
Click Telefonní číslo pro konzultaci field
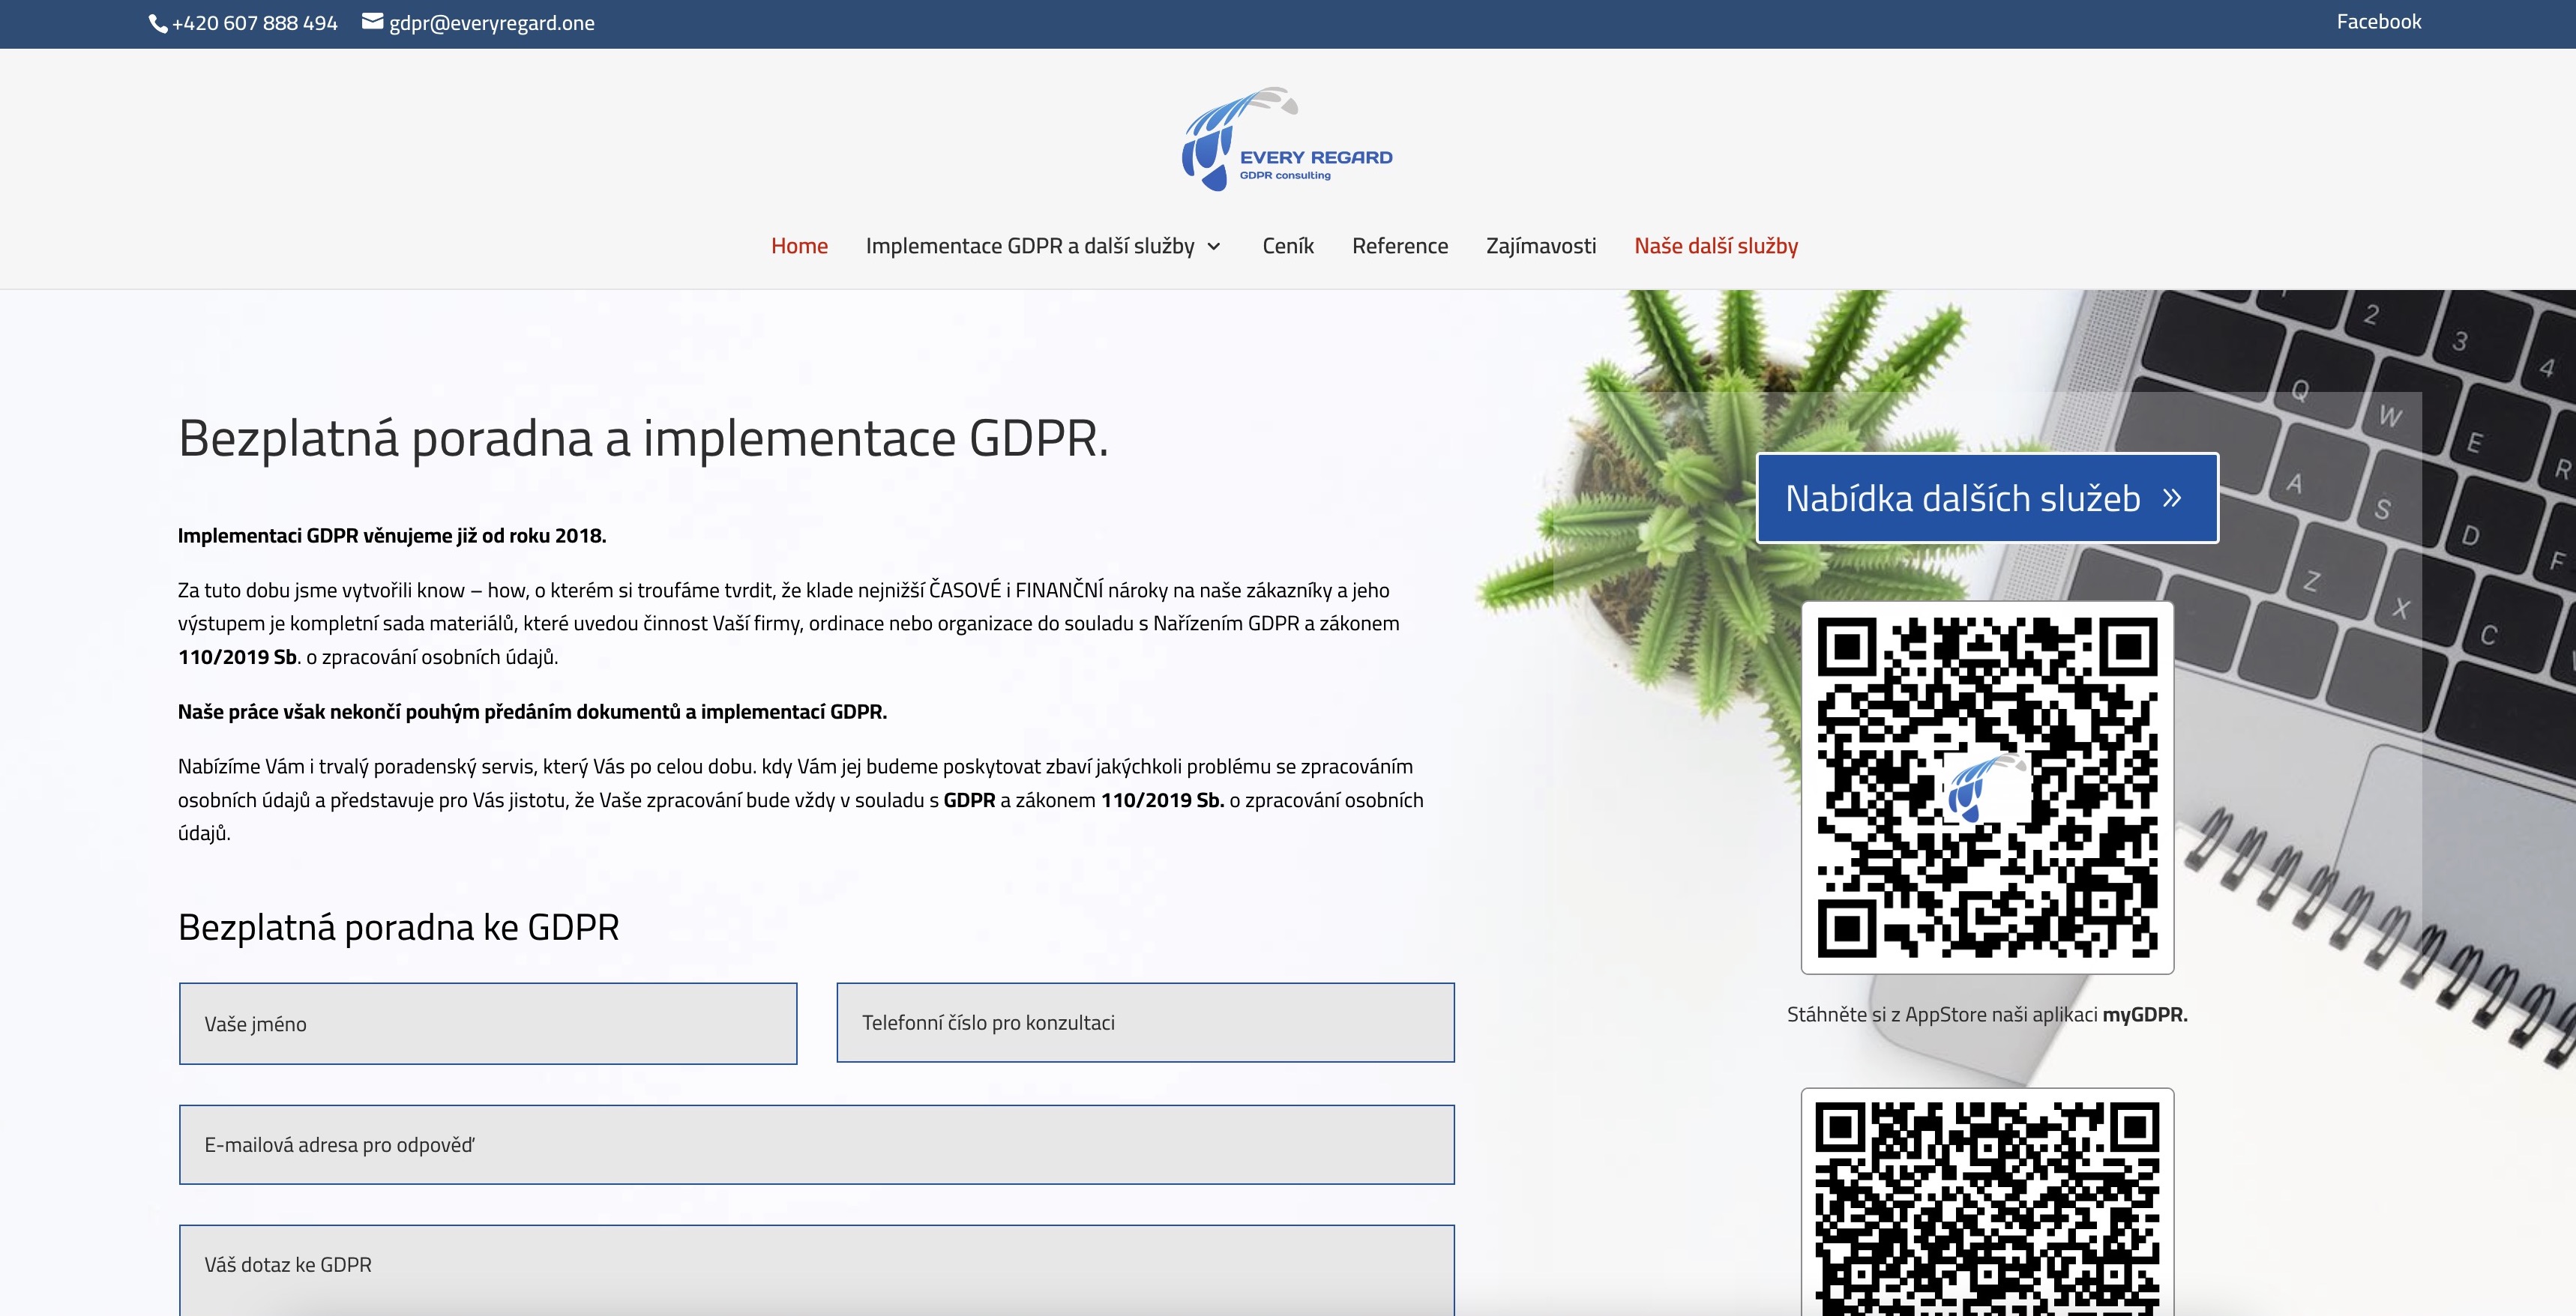[1145, 1022]
